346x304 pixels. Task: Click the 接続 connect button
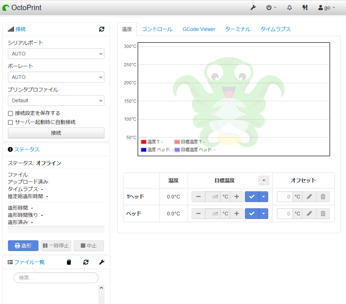point(56,133)
